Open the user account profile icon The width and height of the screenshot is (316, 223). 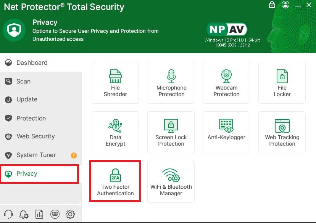(285, 5)
